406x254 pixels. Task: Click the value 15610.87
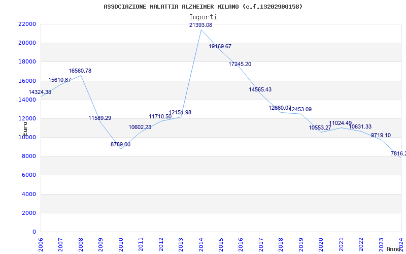point(60,80)
